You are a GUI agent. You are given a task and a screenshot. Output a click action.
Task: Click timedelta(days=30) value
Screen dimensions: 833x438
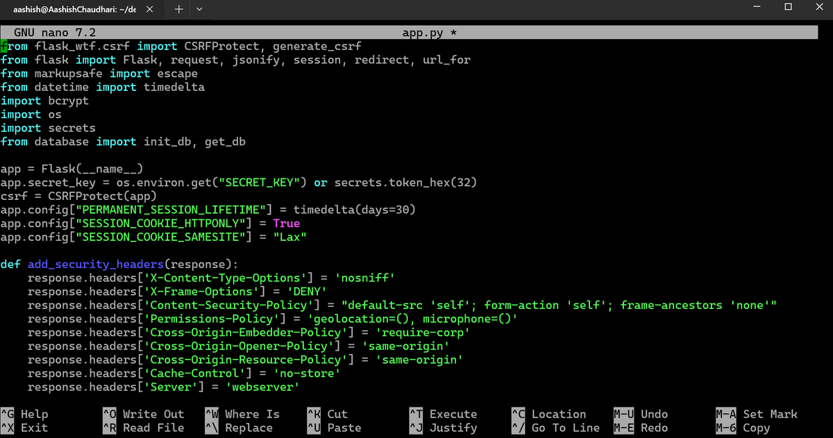(355, 210)
